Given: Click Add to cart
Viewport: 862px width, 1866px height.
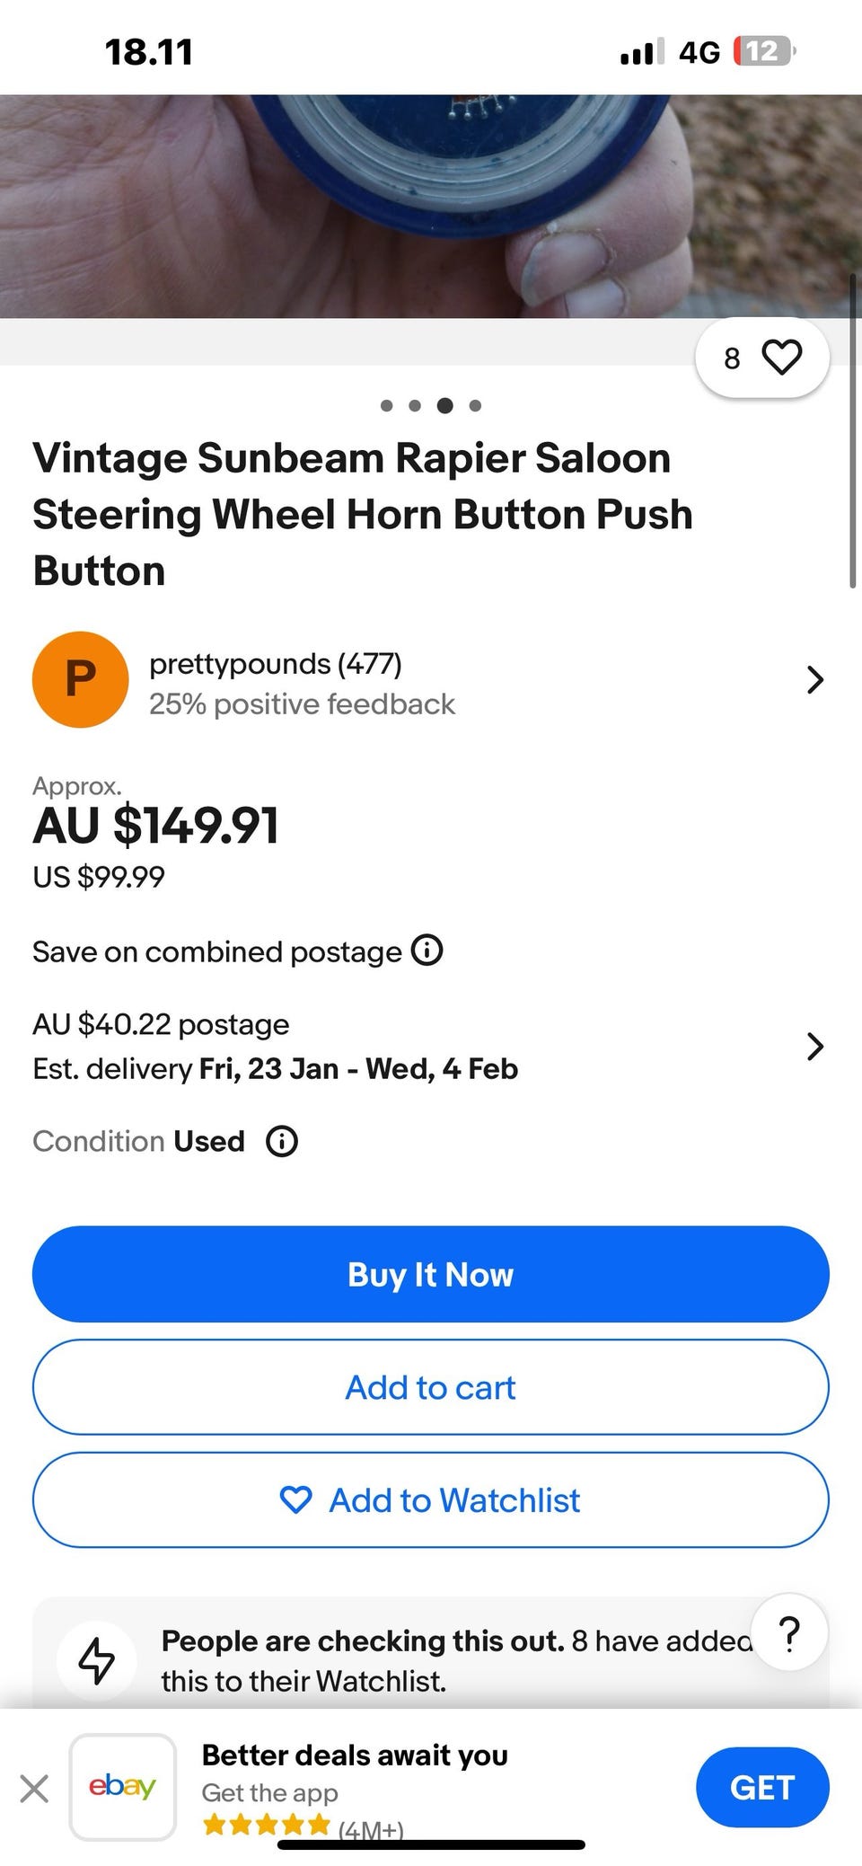Looking at the screenshot, I should 431,1387.
